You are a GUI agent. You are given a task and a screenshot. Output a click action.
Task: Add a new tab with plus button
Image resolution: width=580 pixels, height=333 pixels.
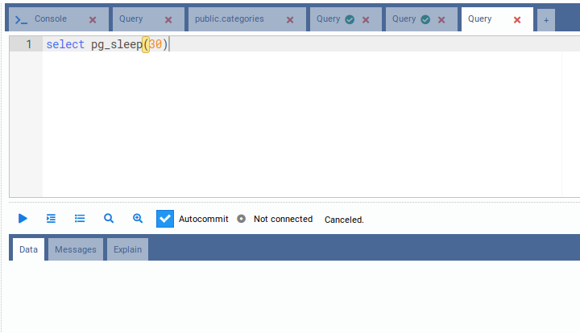(x=546, y=20)
